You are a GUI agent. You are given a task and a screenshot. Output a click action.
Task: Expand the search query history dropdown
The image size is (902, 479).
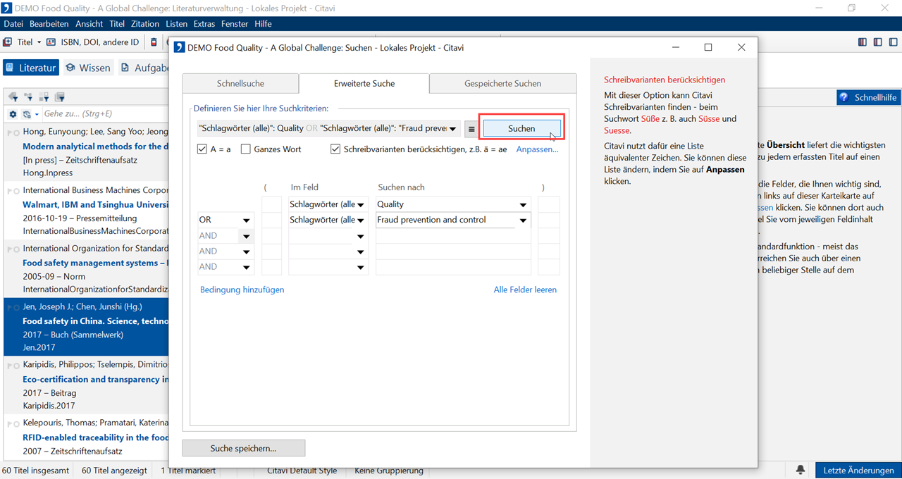click(x=452, y=129)
